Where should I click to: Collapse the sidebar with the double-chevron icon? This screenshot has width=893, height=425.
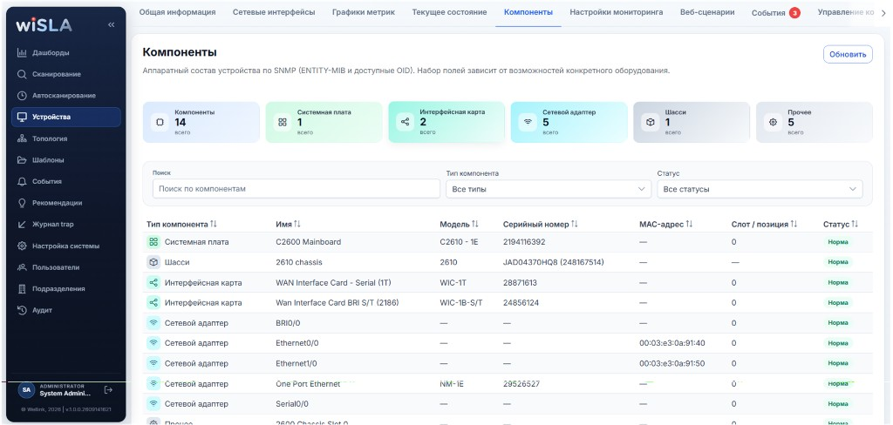pyautogui.click(x=111, y=25)
